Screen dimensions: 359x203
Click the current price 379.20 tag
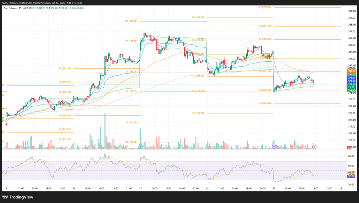351,85
